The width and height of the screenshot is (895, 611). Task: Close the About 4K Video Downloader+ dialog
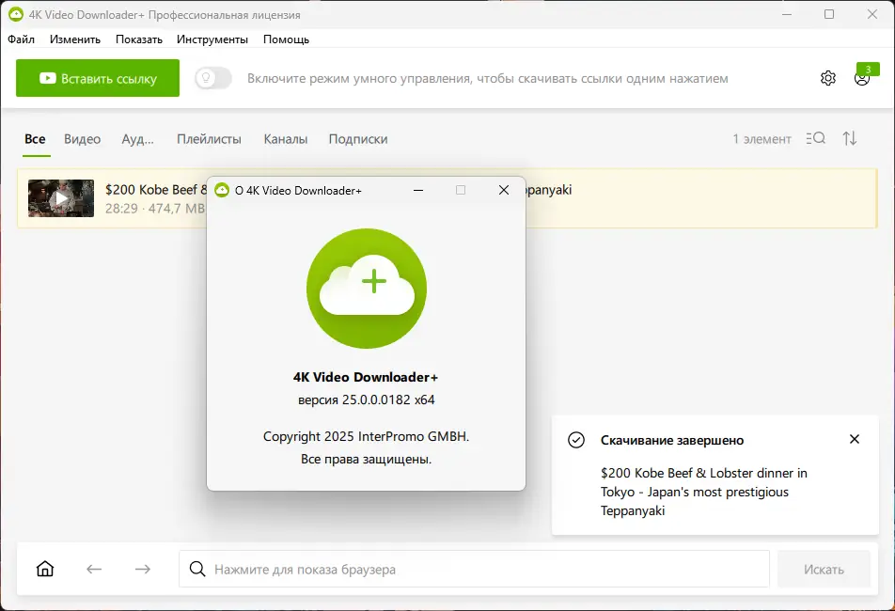tap(504, 190)
